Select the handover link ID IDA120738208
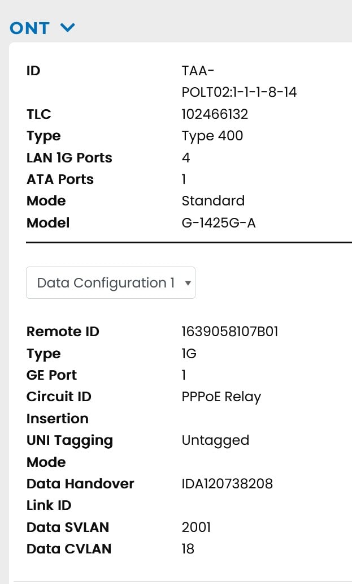The image size is (352, 584). (227, 484)
